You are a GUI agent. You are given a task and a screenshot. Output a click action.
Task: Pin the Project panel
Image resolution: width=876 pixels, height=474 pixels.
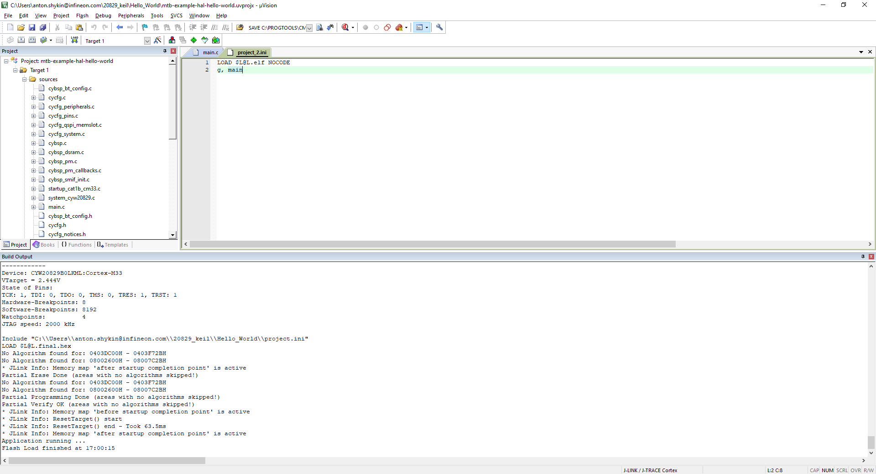(x=165, y=51)
